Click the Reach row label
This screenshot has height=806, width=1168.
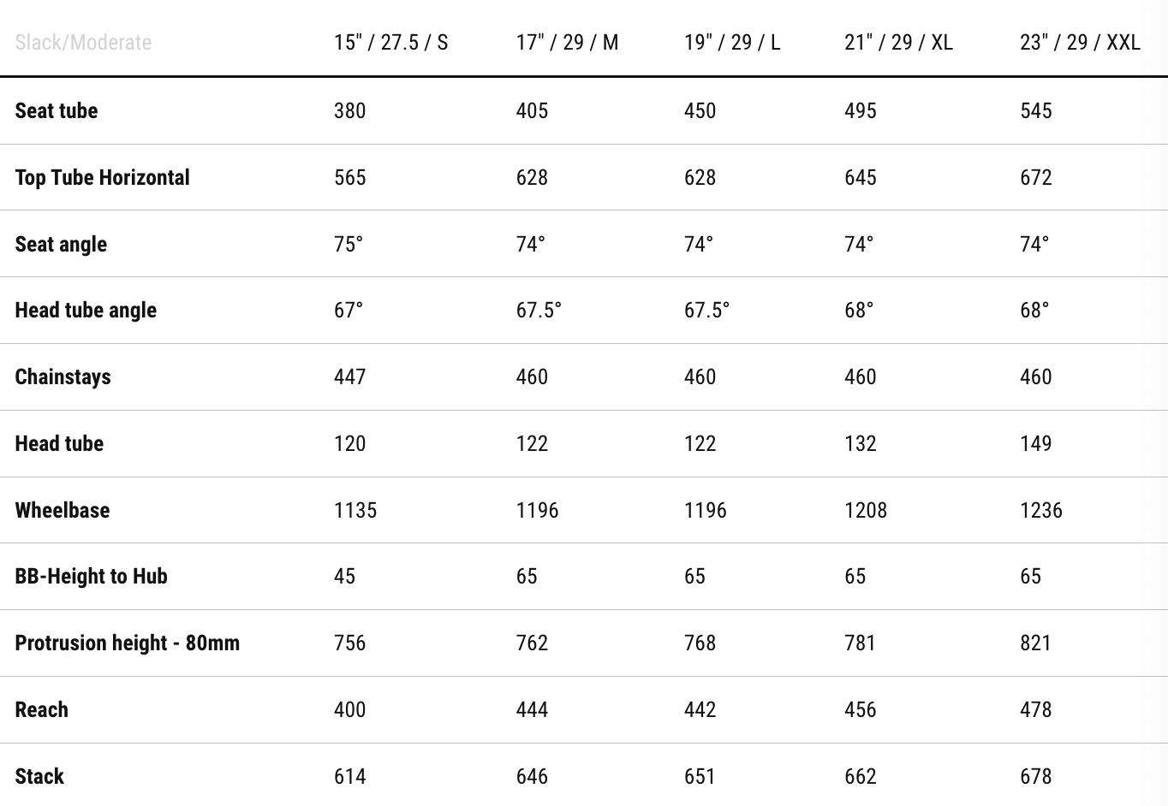[x=42, y=710]
